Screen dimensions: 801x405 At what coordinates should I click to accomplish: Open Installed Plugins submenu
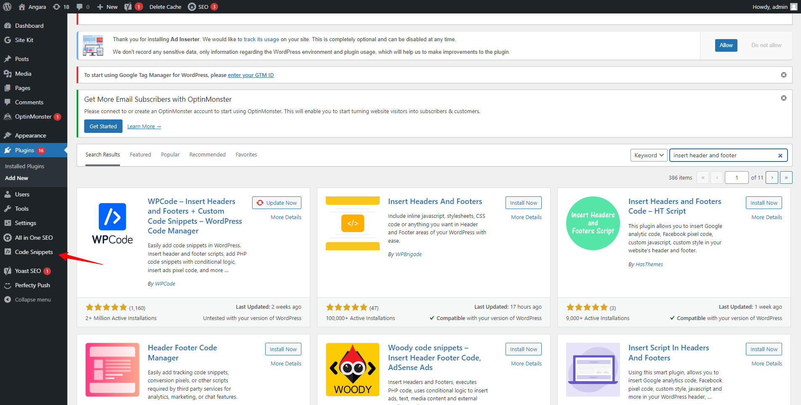click(24, 166)
